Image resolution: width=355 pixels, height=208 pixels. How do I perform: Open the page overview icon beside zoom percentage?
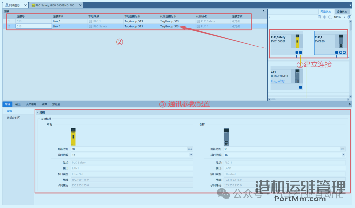click(x=349, y=17)
